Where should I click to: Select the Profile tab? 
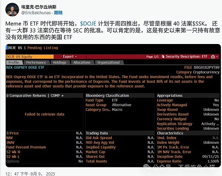click(14, 62)
